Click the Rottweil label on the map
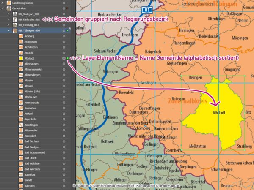Image resolution: width=254 pixels, height=190 pixels. 107,141
